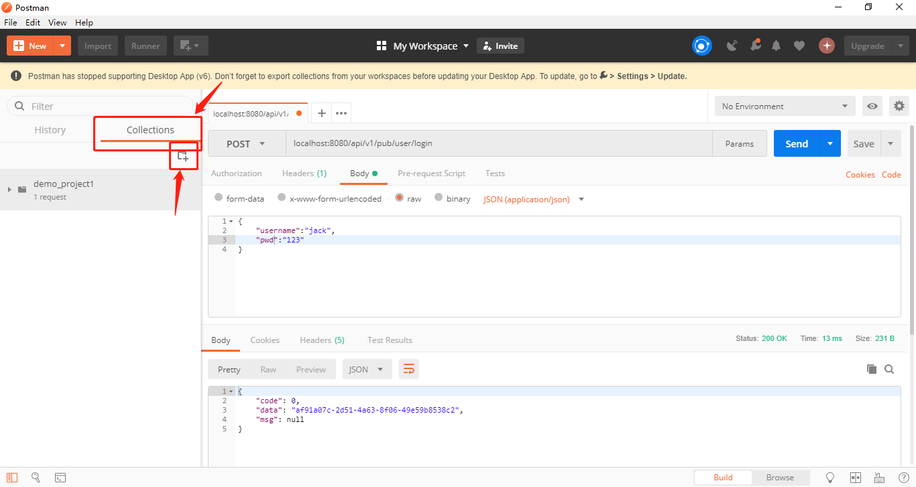Select the form-data radio button

point(218,198)
